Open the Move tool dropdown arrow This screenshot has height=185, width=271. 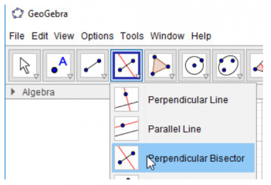pos(37,76)
